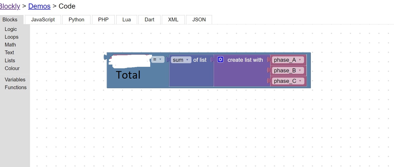Screen dimensions: 394x167
Task: Follow the Demos breadcrumb link
Action: pos(39,6)
